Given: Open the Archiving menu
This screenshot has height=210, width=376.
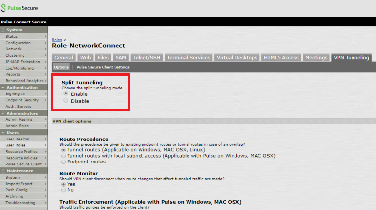Looking at the screenshot, I should [23, 196].
